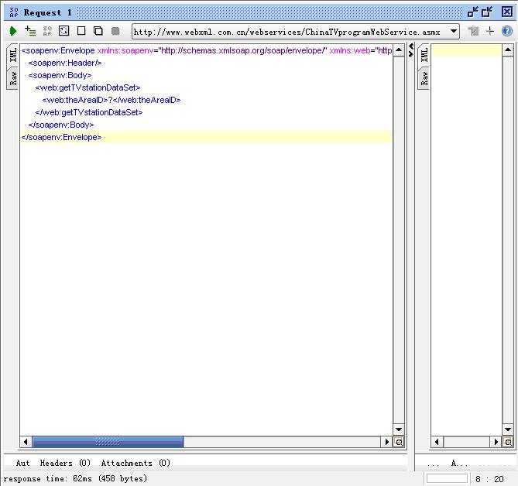Create empty request icon with single square

[81, 31]
